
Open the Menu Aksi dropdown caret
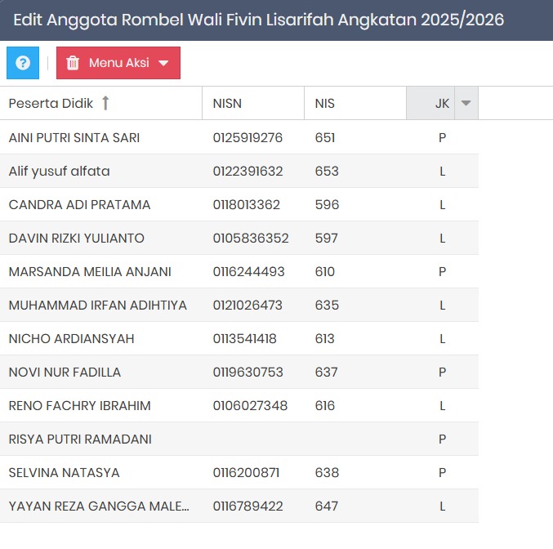click(163, 64)
